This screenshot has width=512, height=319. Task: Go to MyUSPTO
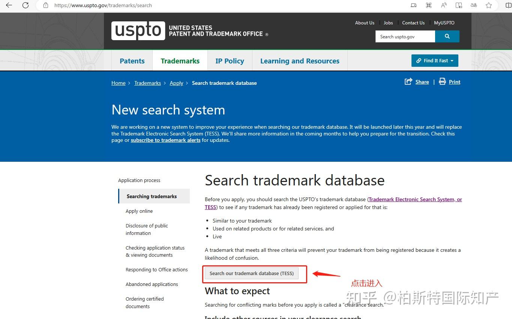coord(444,23)
